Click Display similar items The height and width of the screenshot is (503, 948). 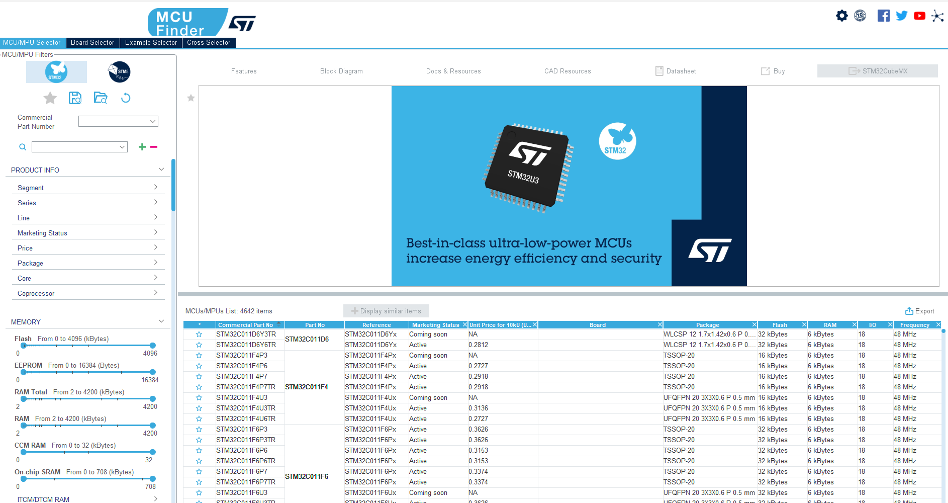(x=386, y=311)
